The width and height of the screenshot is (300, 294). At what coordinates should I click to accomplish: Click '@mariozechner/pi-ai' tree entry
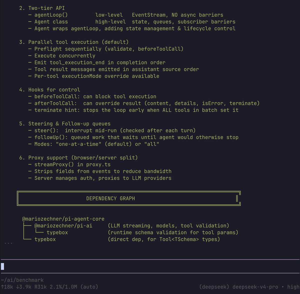(x=63, y=226)
